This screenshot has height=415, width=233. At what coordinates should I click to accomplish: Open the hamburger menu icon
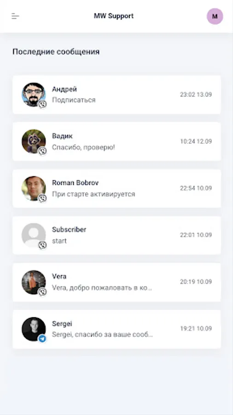tap(15, 16)
